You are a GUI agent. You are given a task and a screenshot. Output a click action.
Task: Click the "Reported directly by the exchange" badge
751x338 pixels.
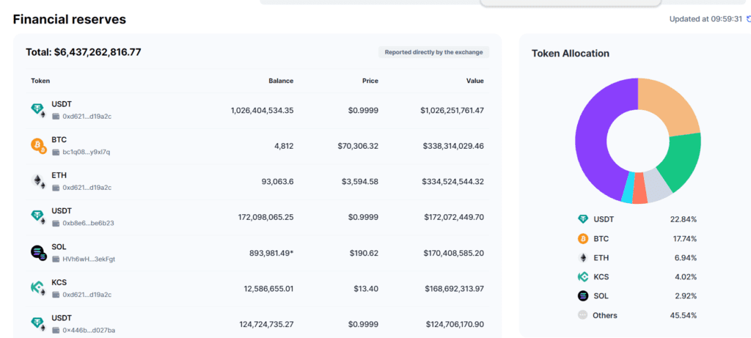(433, 52)
